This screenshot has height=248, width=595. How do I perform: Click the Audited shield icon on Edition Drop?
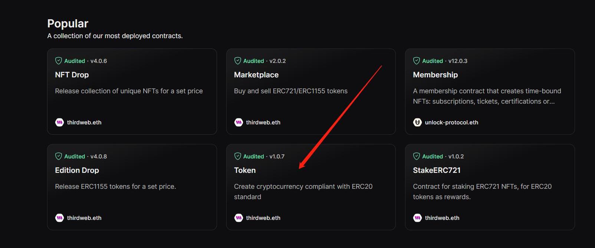tap(59, 156)
